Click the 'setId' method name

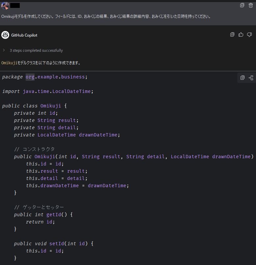(57, 244)
